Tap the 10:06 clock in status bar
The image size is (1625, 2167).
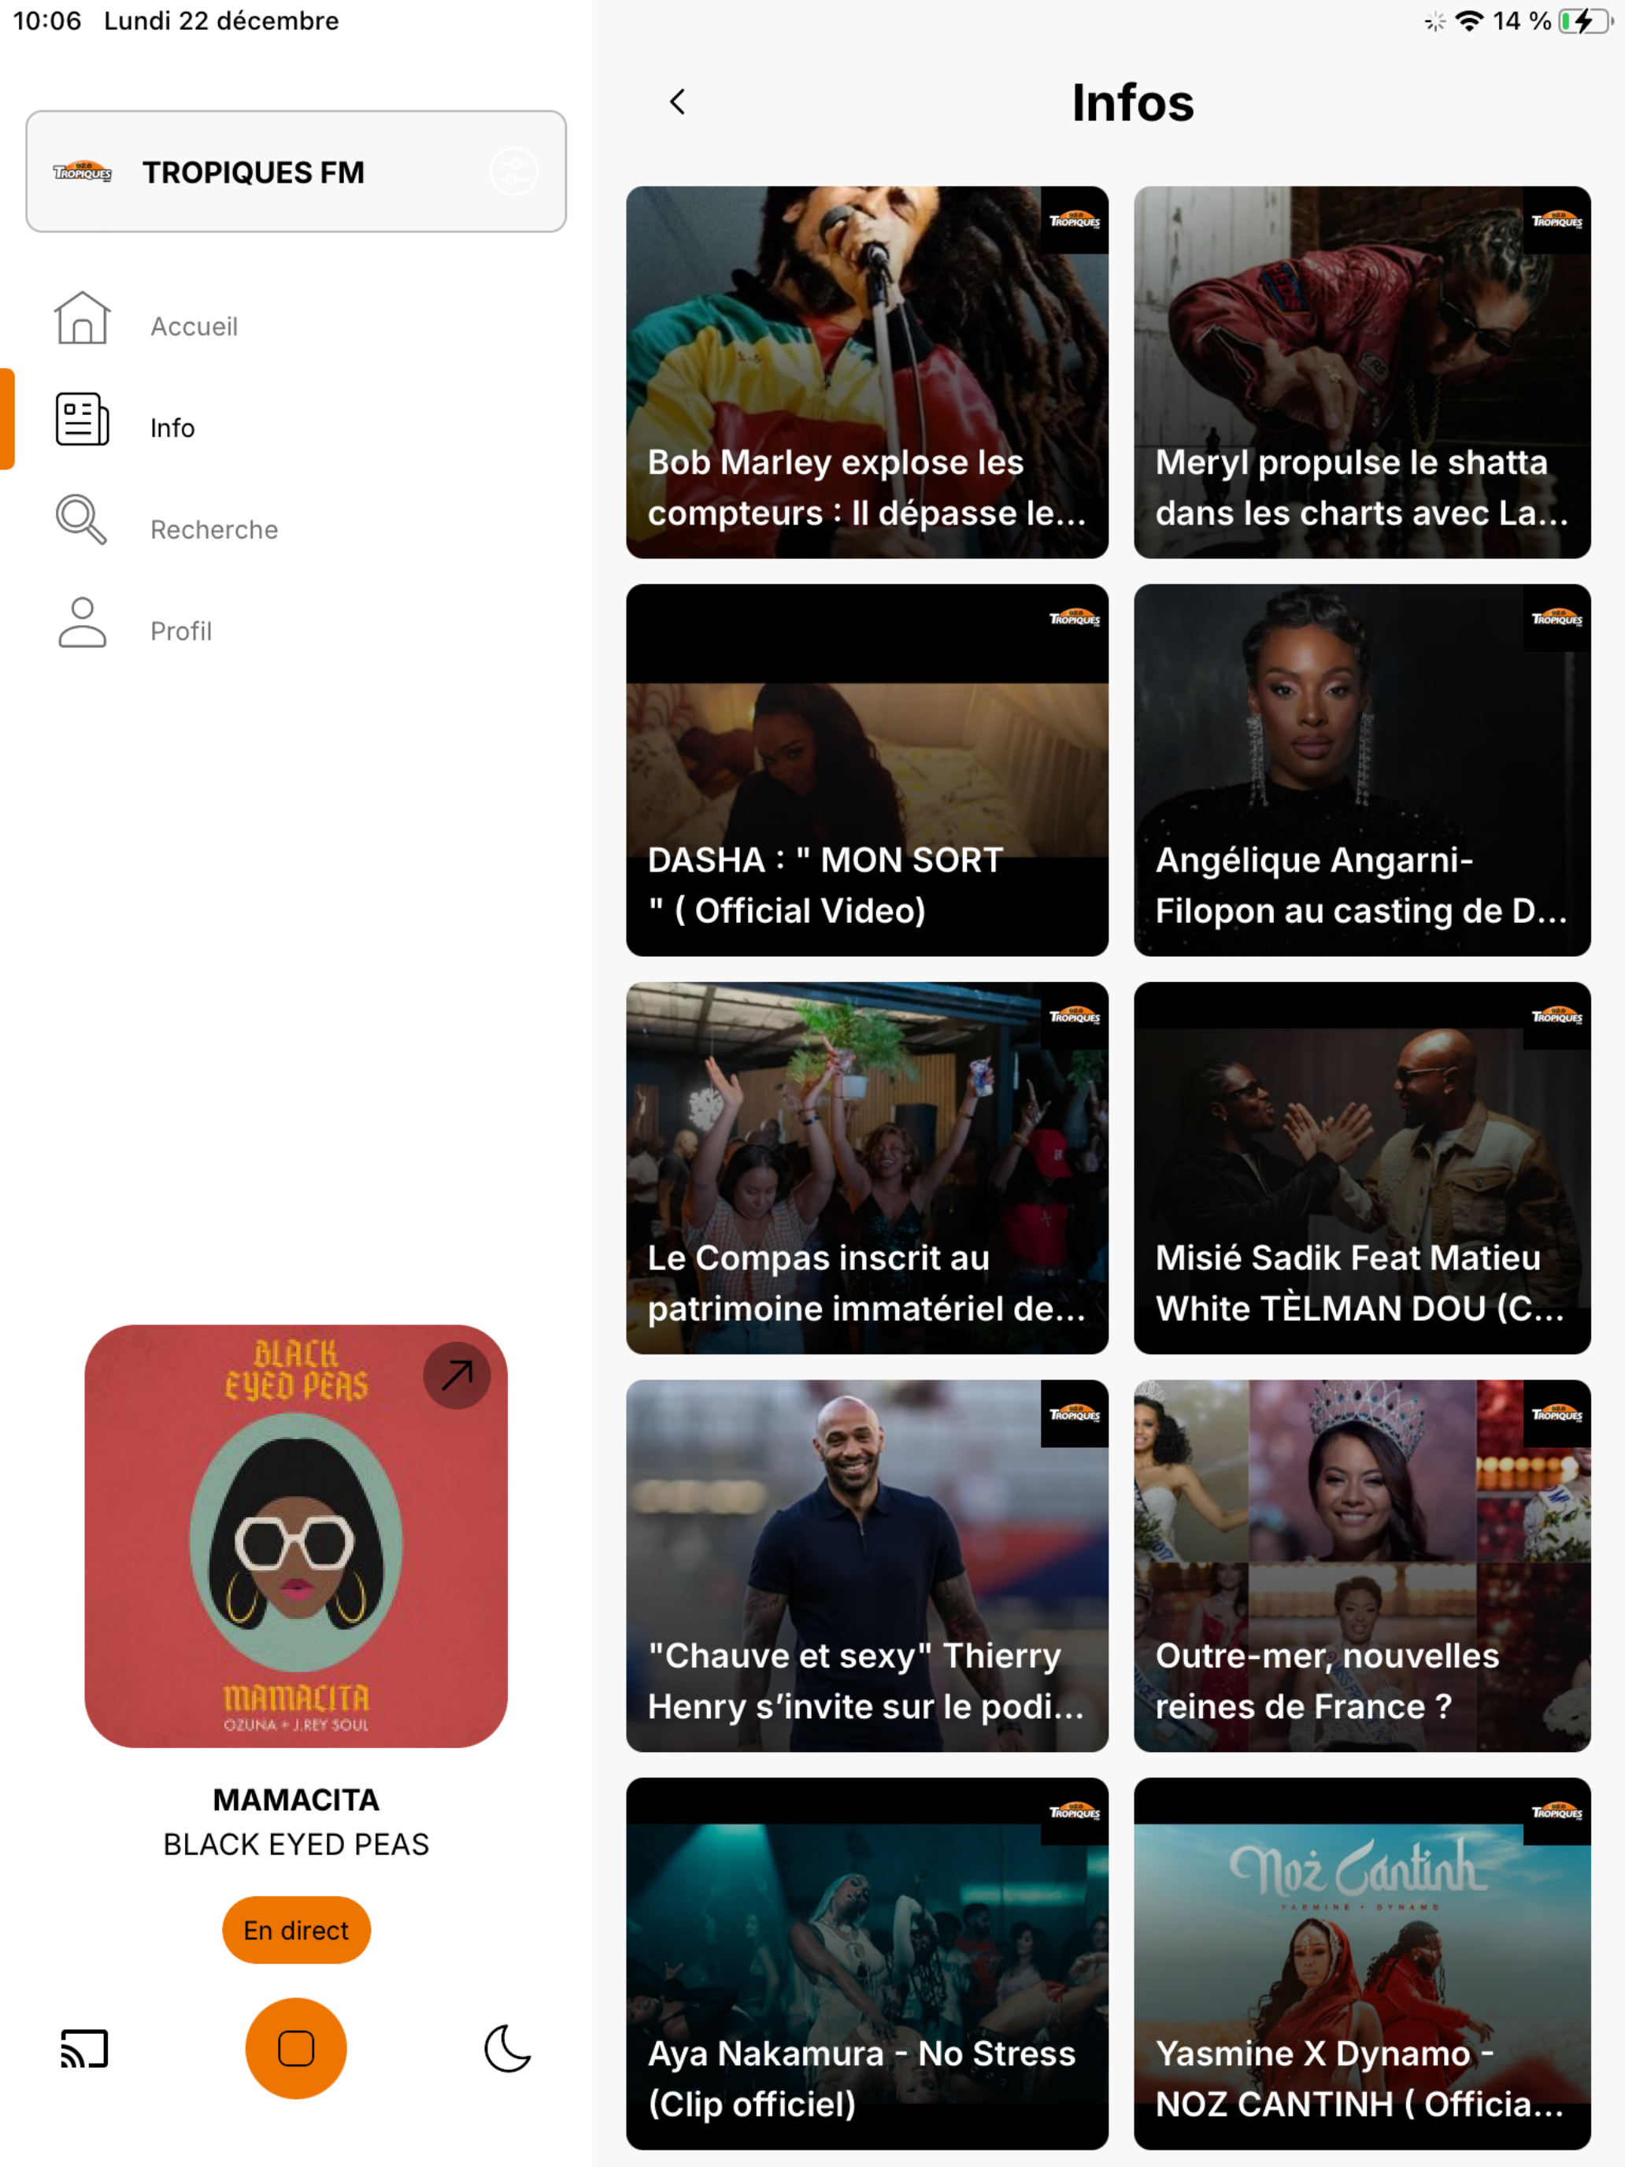point(47,20)
